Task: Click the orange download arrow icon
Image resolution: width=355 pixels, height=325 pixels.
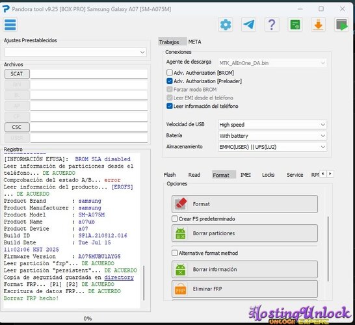Action: pos(319,25)
